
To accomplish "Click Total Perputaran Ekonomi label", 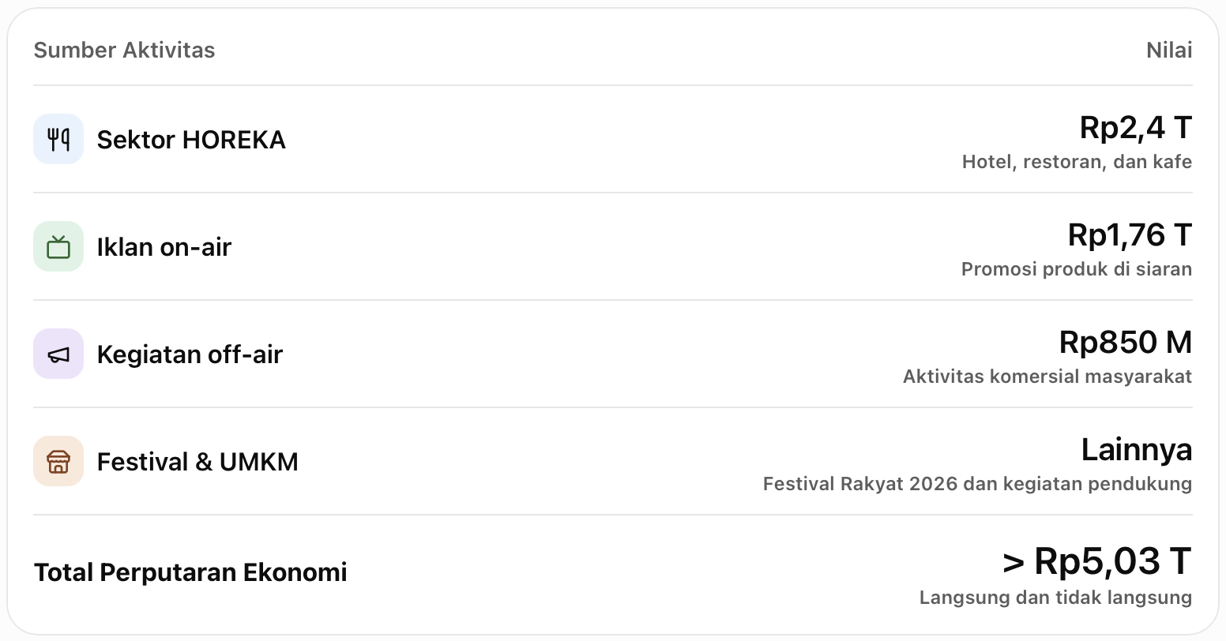I will point(190,572).
